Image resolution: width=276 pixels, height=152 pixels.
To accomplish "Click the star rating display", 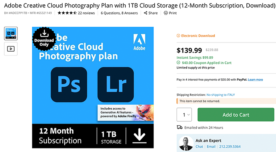I will 67,13.
